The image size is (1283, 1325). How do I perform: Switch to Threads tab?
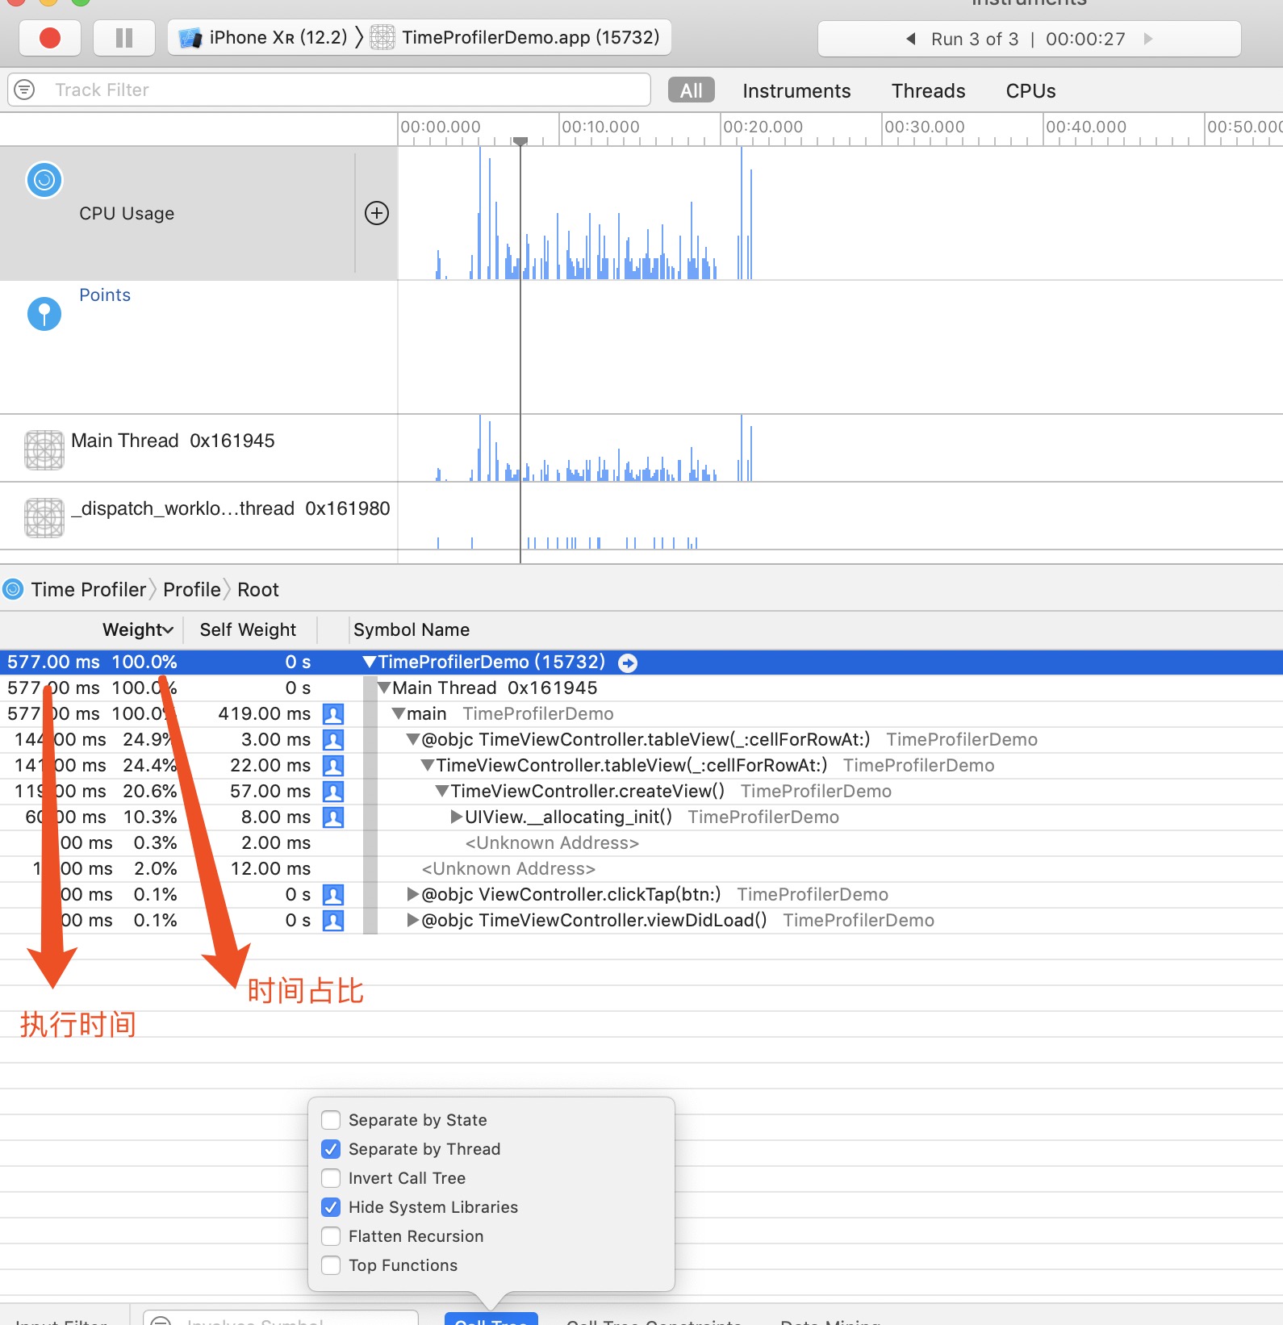point(928,90)
